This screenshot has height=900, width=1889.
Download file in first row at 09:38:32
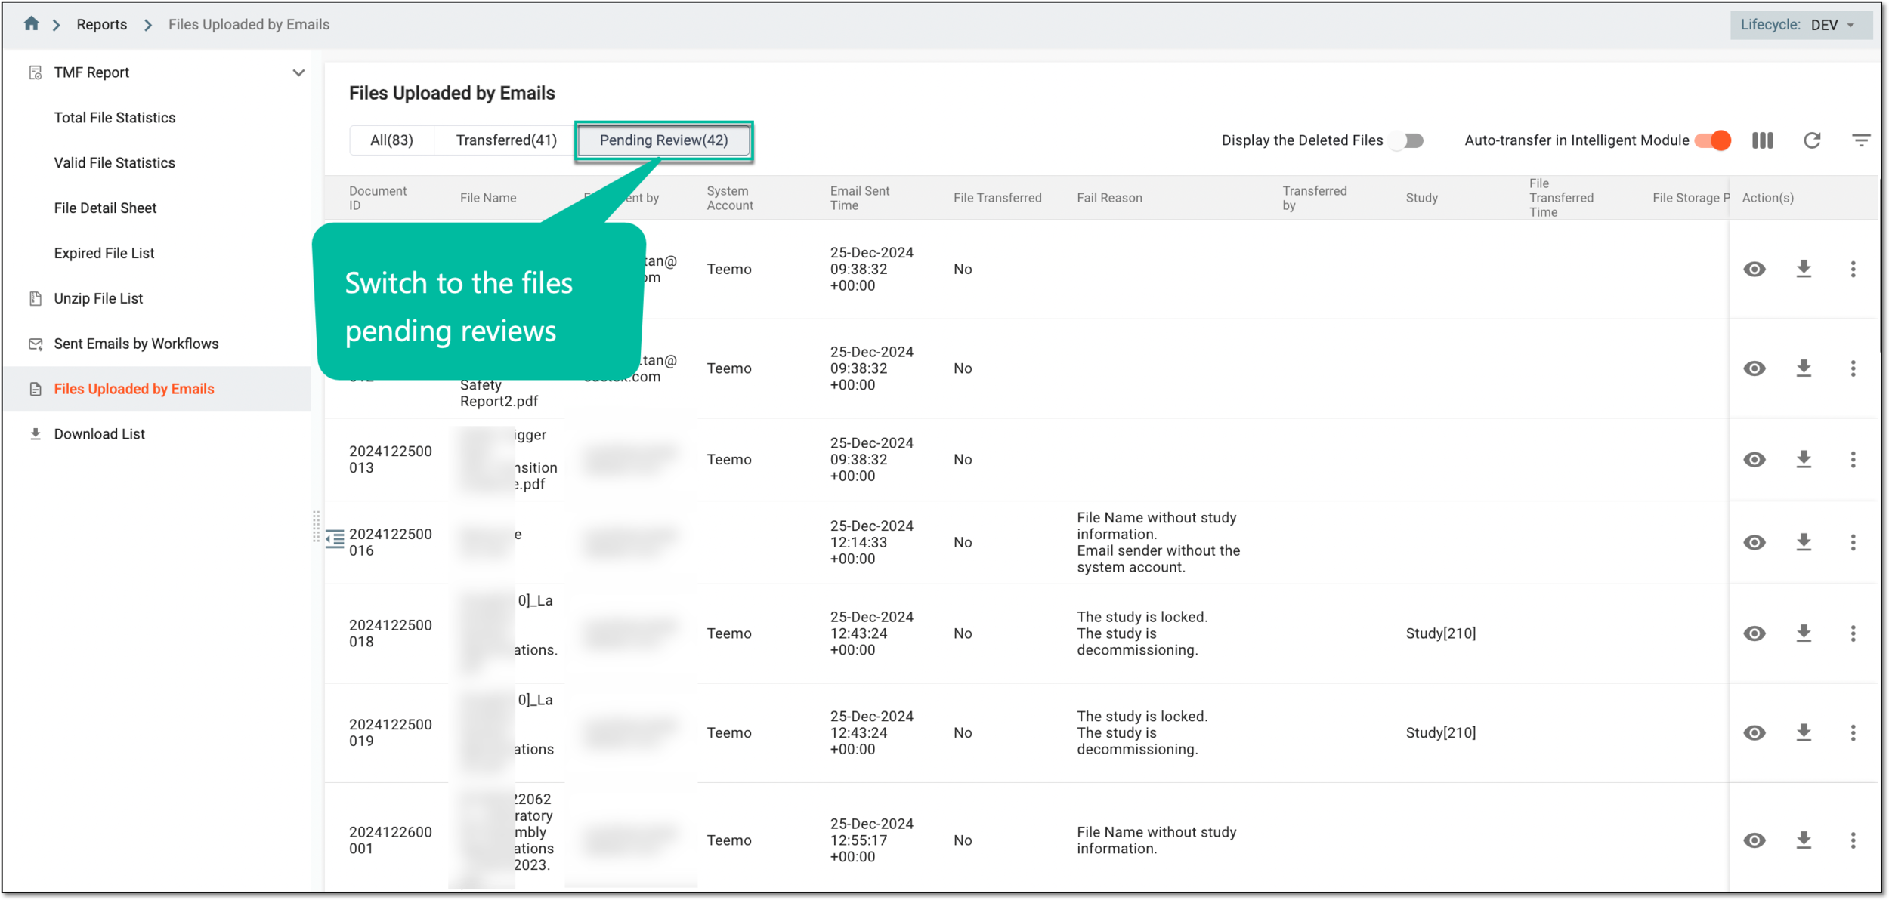(1804, 270)
